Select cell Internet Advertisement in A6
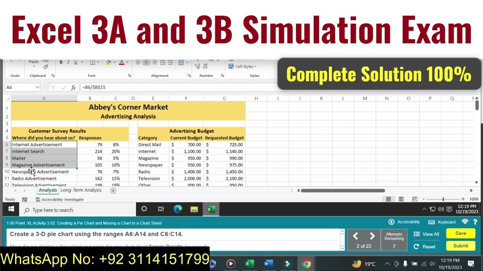This screenshot has height=271, width=483. click(x=44, y=145)
